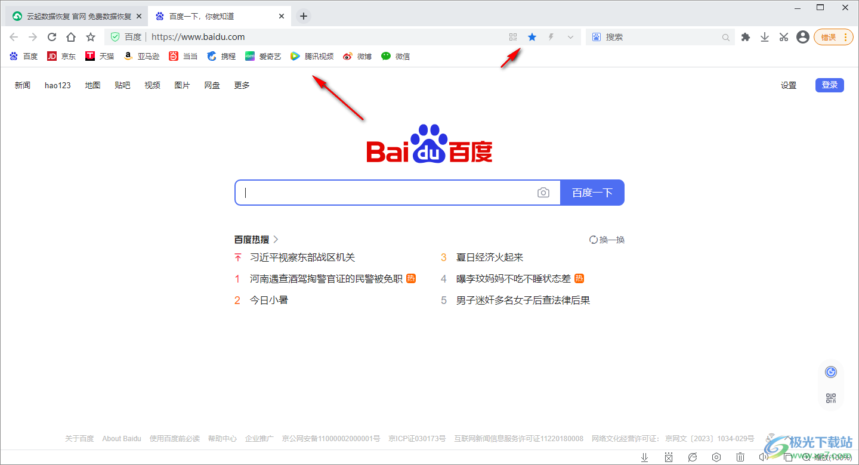Click the screenshot scissors icon
The width and height of the screenshot is (859, 465).
click(783, 36)
